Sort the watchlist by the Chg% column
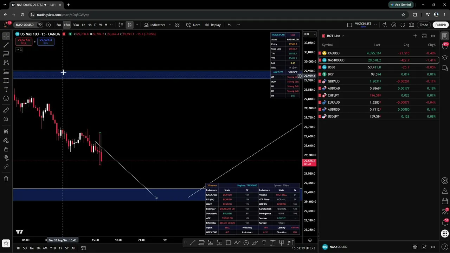Screen dimensions: 450x253 coord(432,45)
